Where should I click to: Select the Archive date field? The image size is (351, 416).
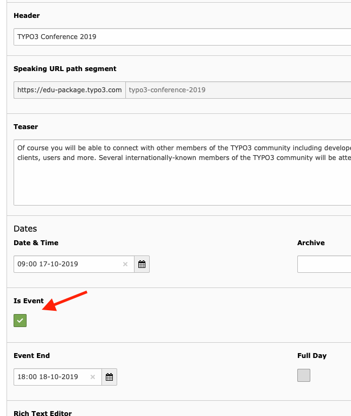tap(324, 264)
